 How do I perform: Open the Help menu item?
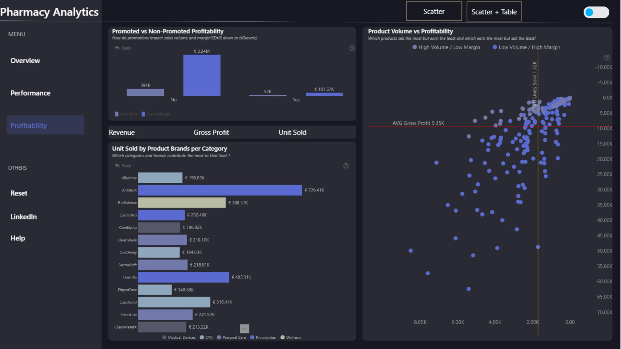click(x=17, y=238)
